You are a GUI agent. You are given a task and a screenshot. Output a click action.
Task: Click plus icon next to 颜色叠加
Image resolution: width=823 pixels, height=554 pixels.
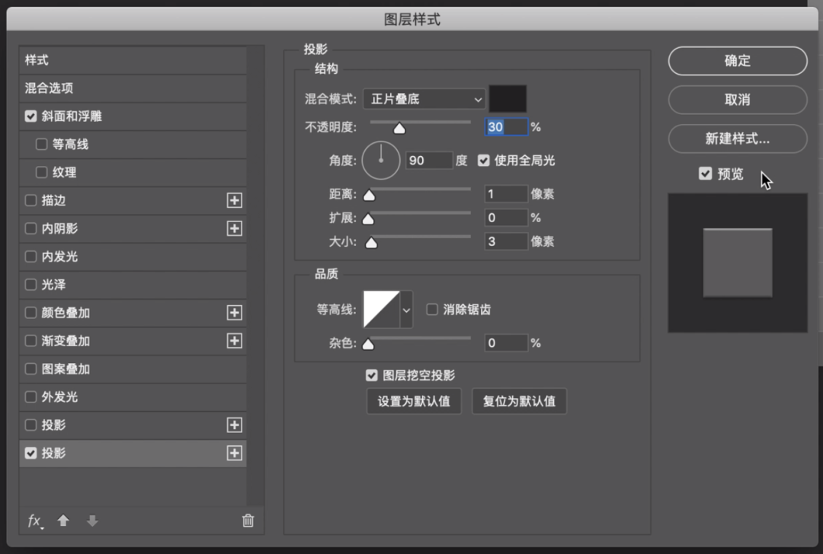[x=234, y=313]
